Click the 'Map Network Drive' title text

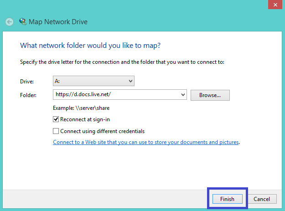pos(58,22)
